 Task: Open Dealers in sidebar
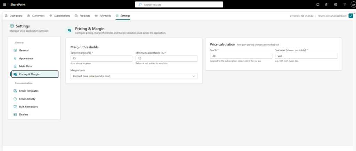tap(34, 115)
